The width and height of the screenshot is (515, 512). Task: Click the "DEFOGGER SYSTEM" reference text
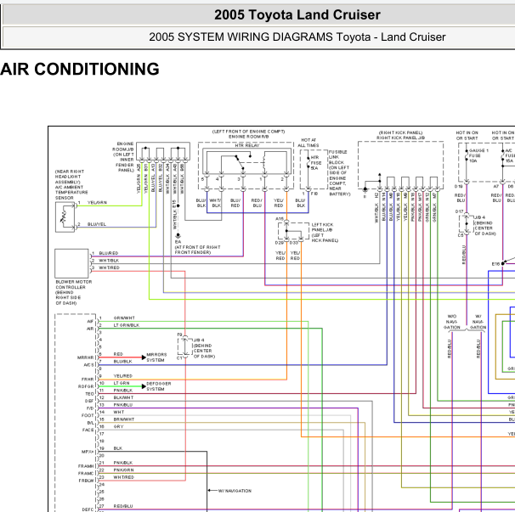coord(159,386)
